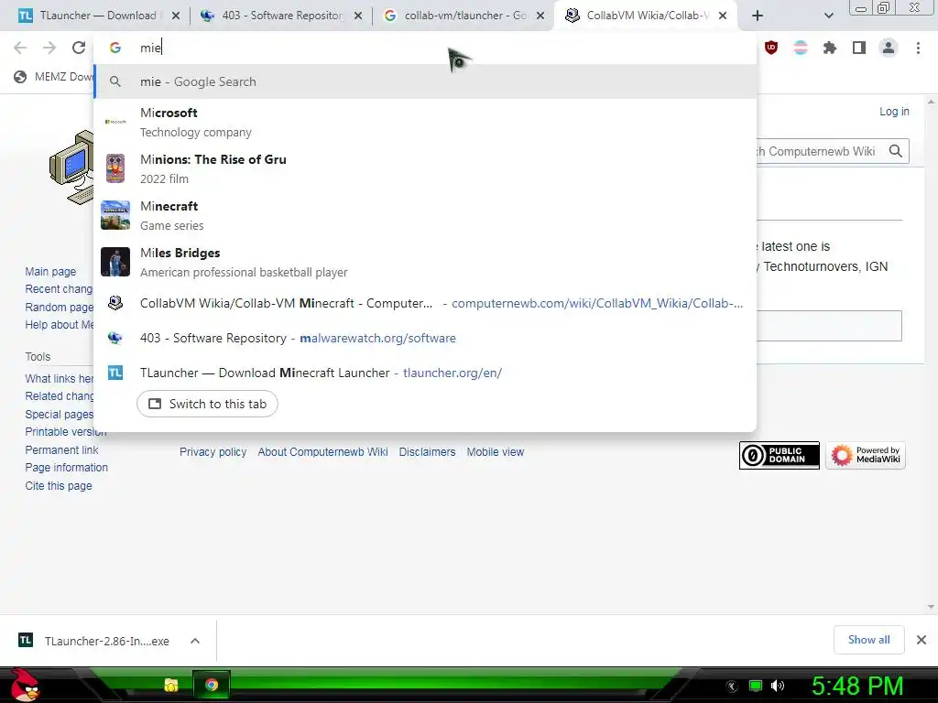
Task: Open the Main page sidebar link
Action: [51, 271]
